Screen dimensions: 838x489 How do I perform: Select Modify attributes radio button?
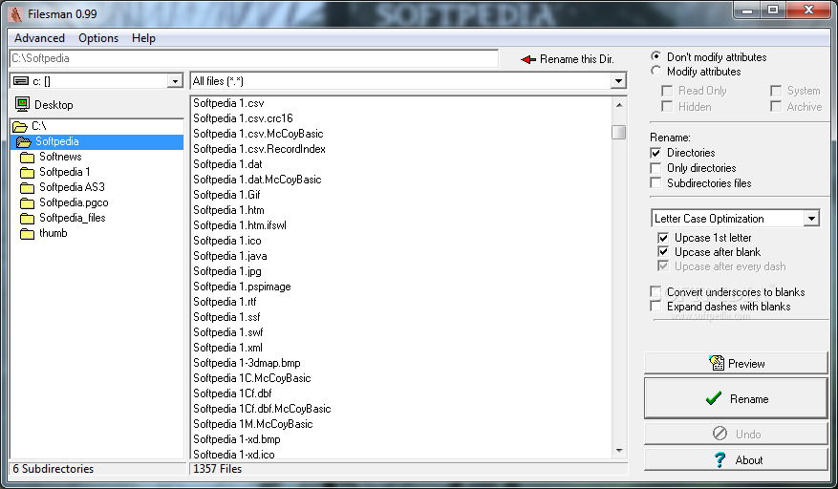pyautogui.click(x=655, y=71)
